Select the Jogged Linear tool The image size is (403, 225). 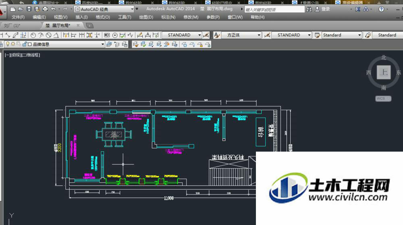pyautogui.click(x=131, y=35)
